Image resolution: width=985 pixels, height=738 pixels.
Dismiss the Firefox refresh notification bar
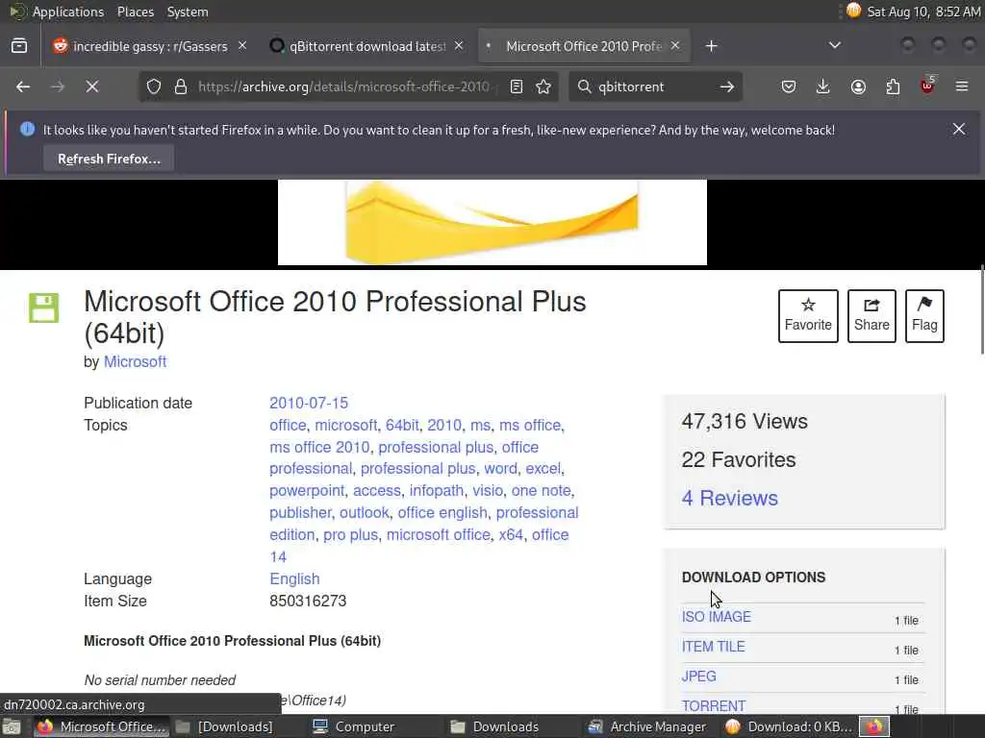959,129
